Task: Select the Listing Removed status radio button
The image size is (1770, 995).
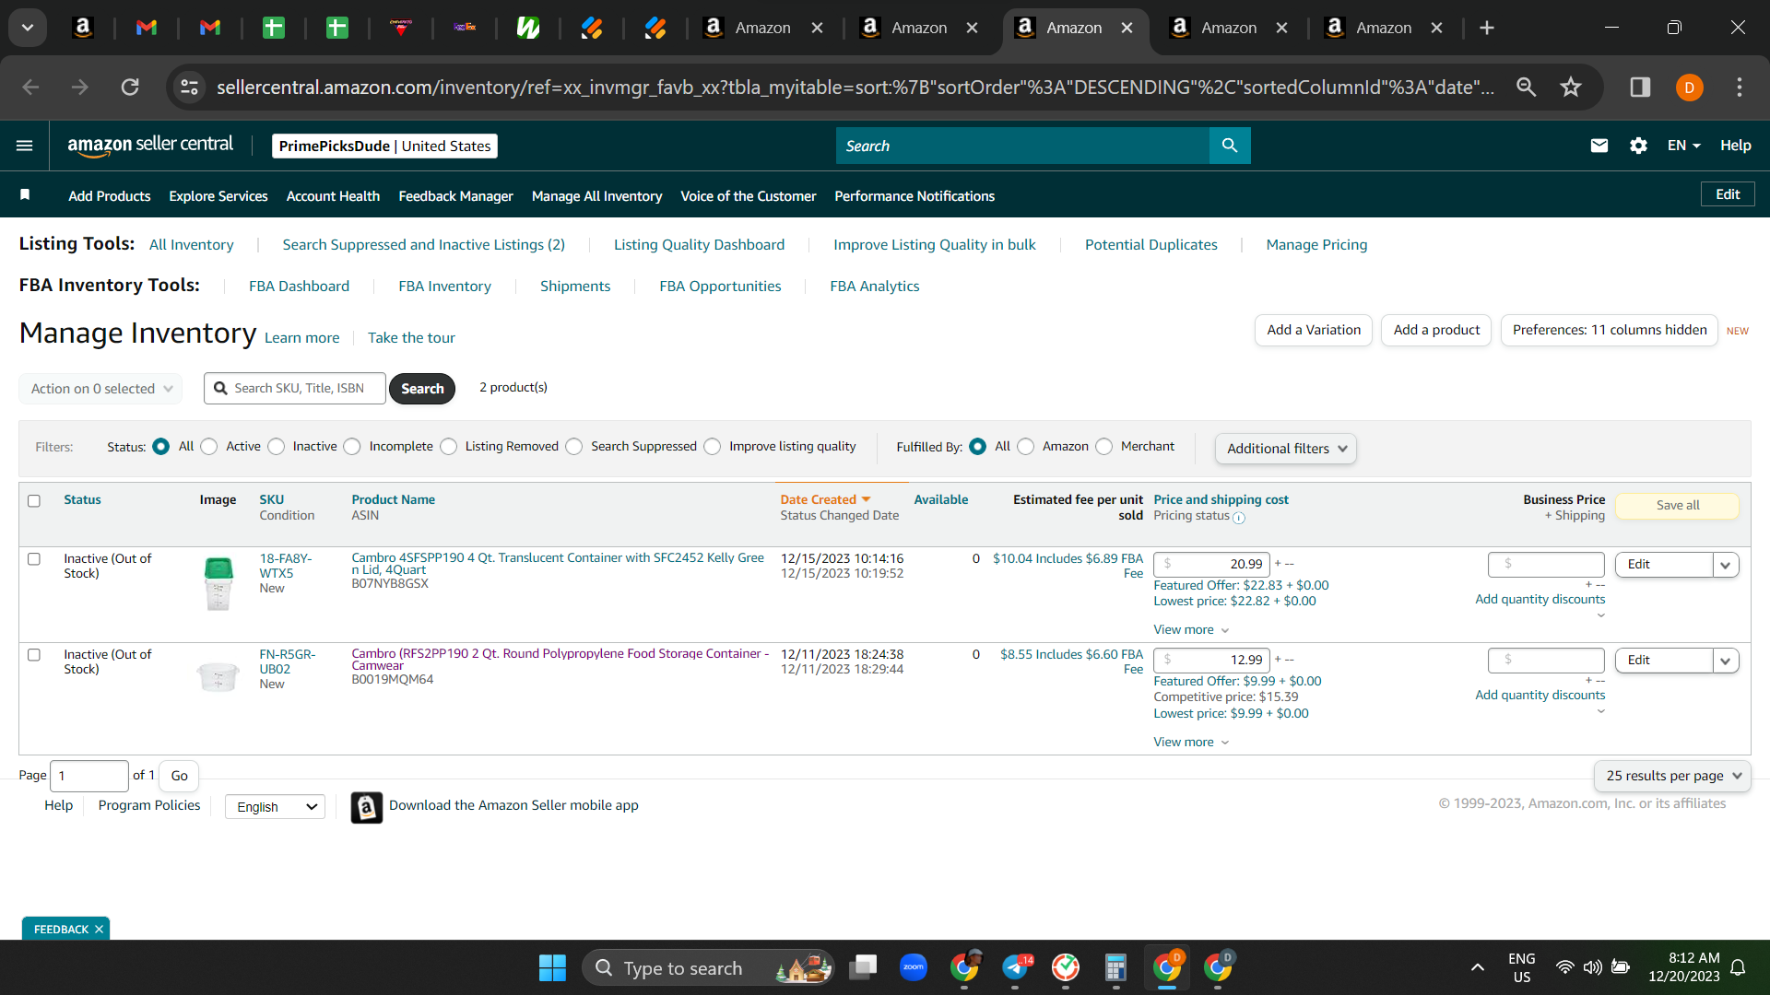Action: click(x=448, y=447)
